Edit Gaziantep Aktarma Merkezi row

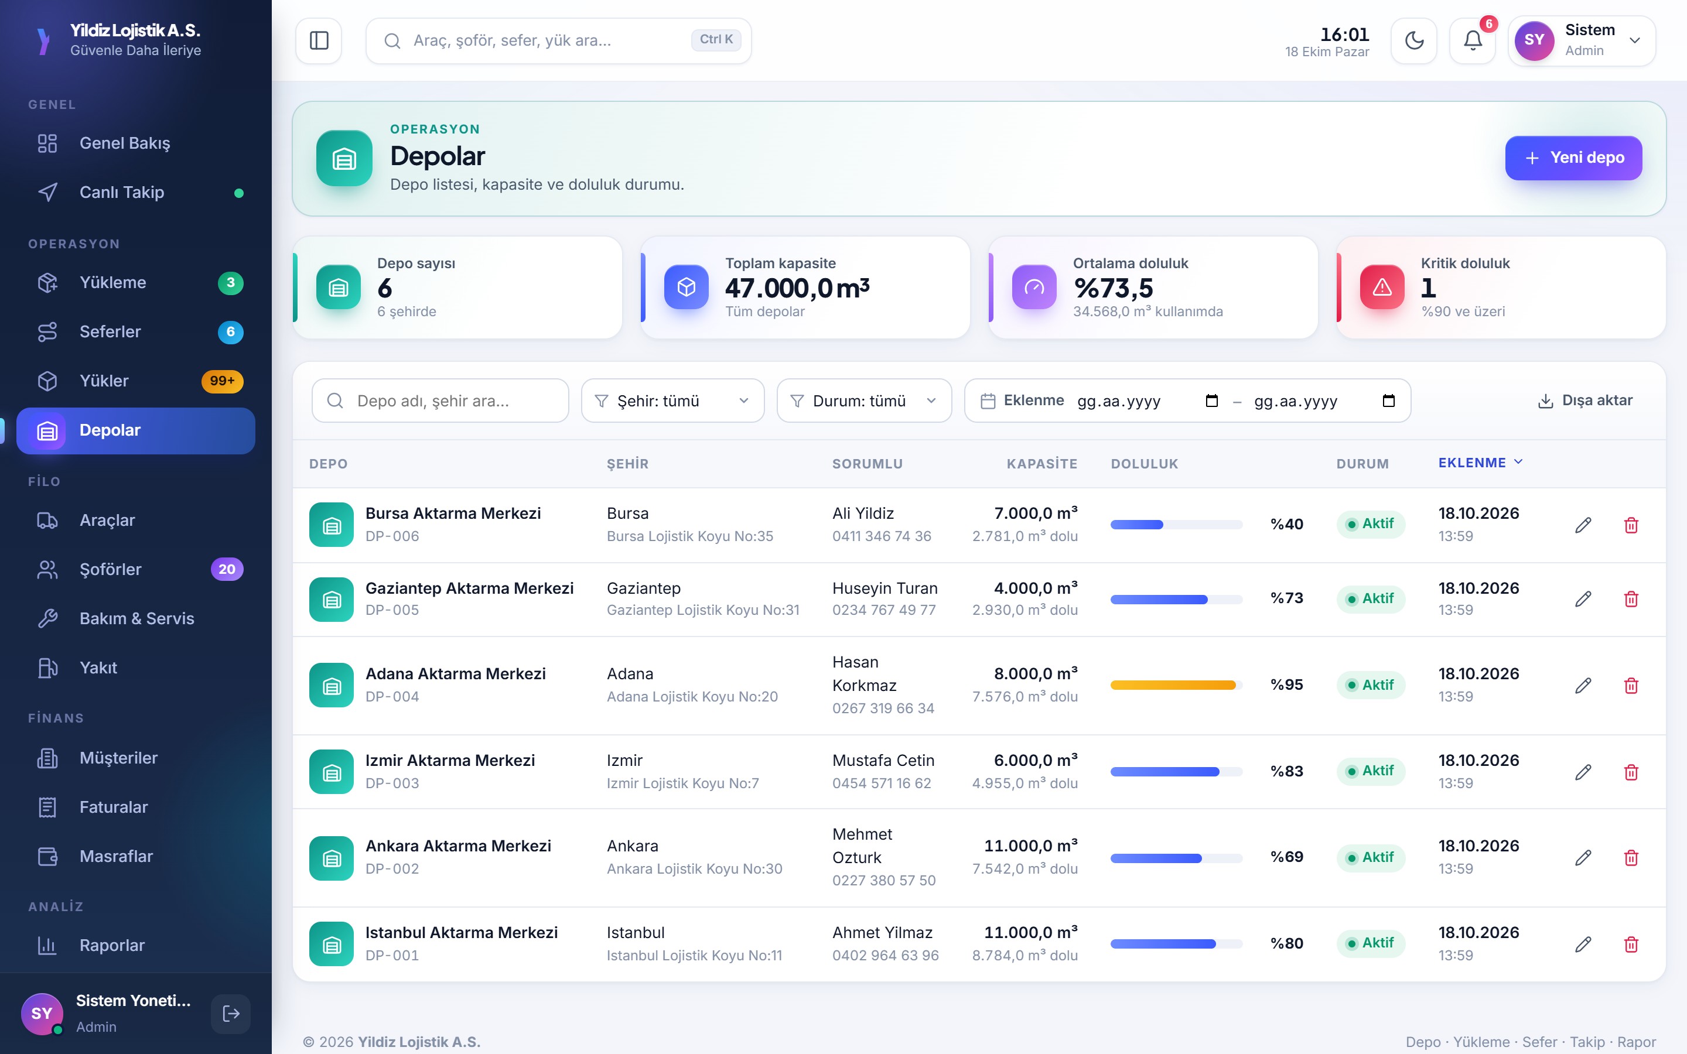tap(1583, 599)
